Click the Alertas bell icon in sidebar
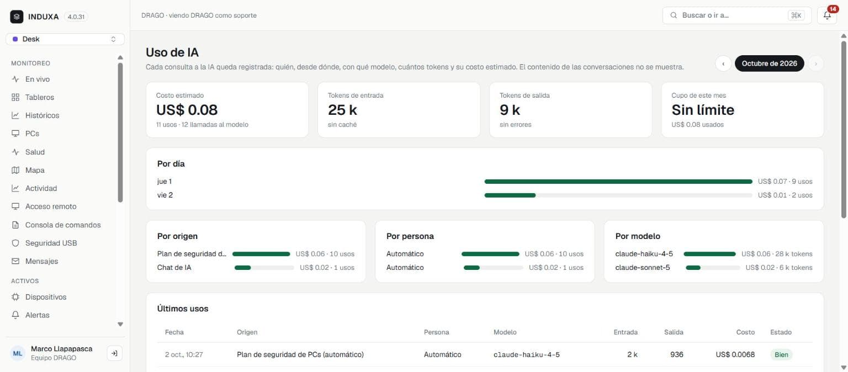Viewport: 848px width, 372px height. click(15, 316)
